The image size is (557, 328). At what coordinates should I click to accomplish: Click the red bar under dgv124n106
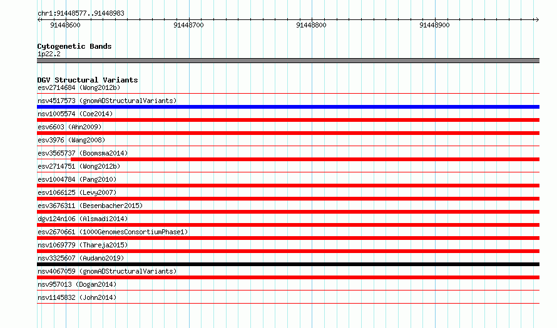(288, 225)
